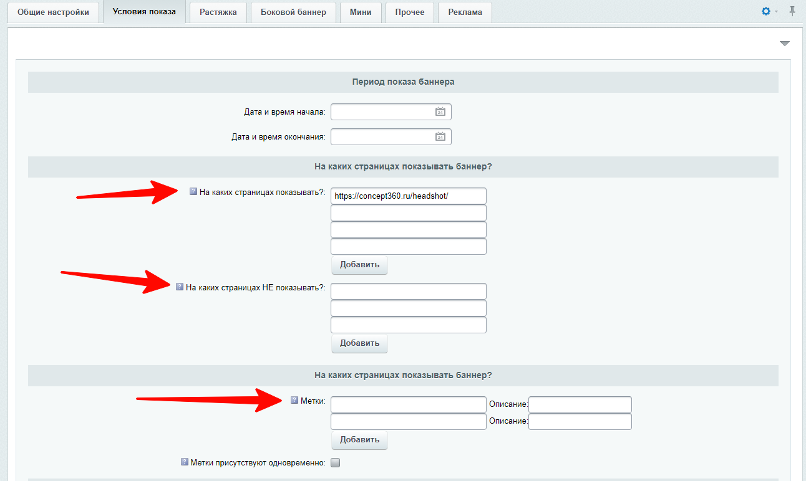Go to 'Боковой баннер' tab
Screen dimensions: 806x481
(x=294, y=12)
